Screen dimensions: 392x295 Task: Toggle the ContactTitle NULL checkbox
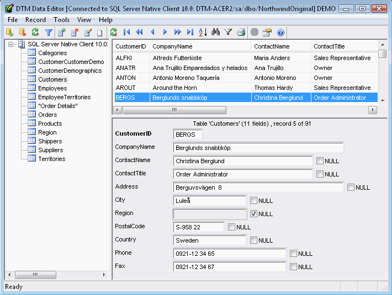pos(320,174)
